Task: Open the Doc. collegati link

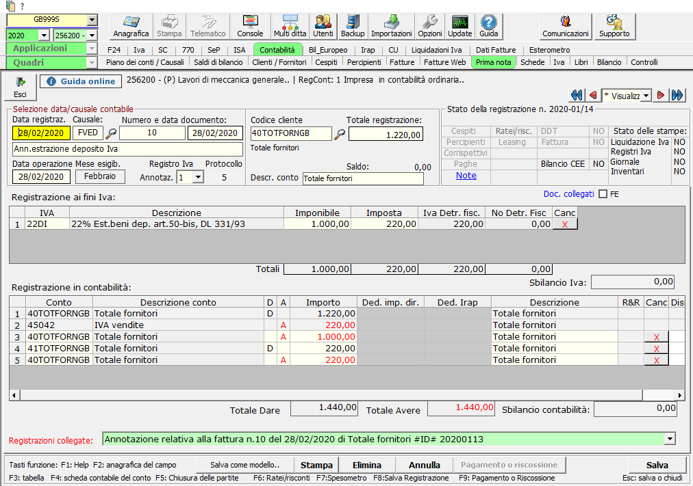Action: tap(569, 194)
